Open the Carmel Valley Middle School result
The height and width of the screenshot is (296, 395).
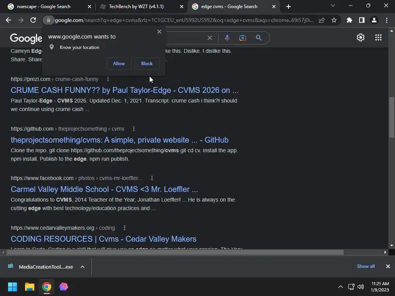point(104,189)
